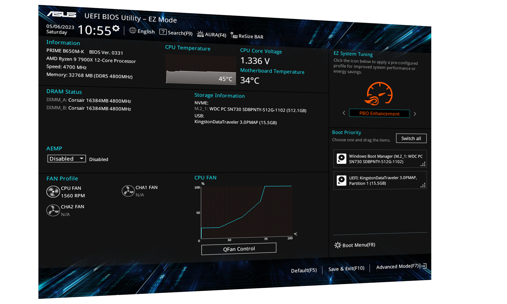Click the Memory: 32768 MB text
This screenshot has width=507, height=304.
tap(90, 75)
